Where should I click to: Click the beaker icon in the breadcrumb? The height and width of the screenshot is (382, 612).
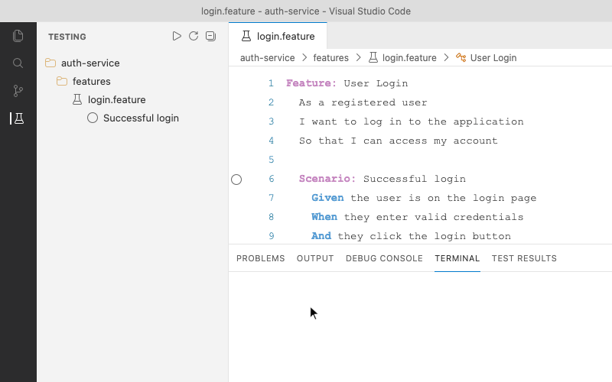point(373,58)
